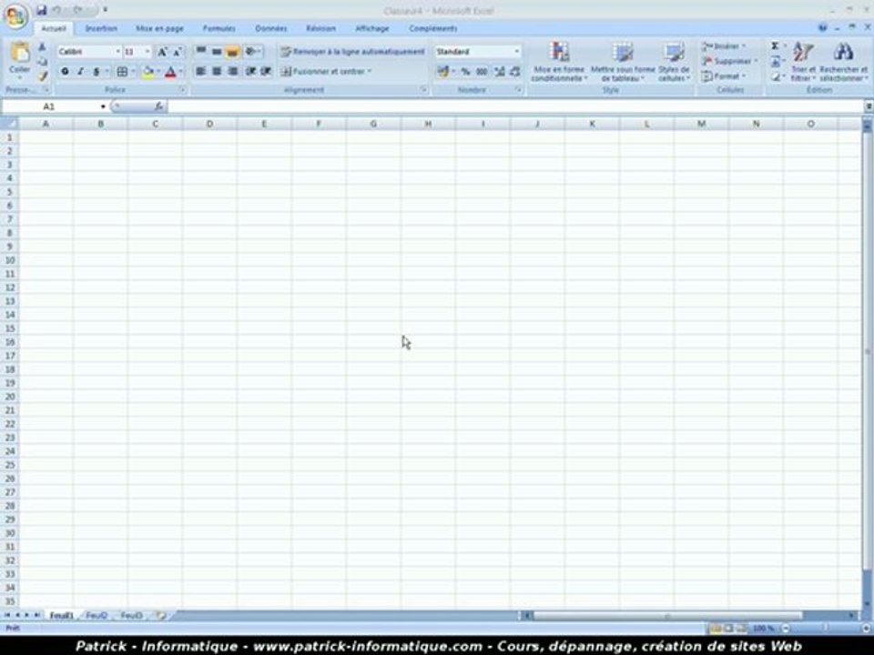The image size is (874, 655).
Task: Click Fusionner et centrer
Action: click(x=326, y=71)
